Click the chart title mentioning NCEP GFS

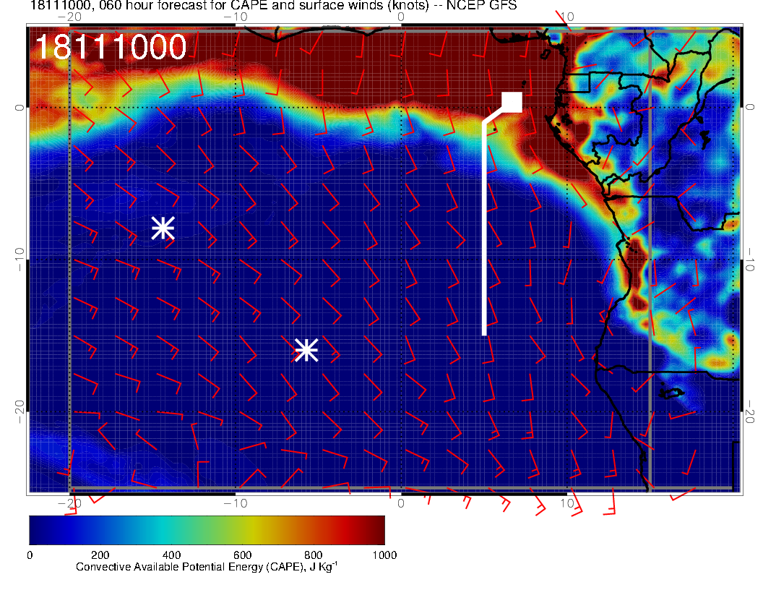click(x=273, y=6)
